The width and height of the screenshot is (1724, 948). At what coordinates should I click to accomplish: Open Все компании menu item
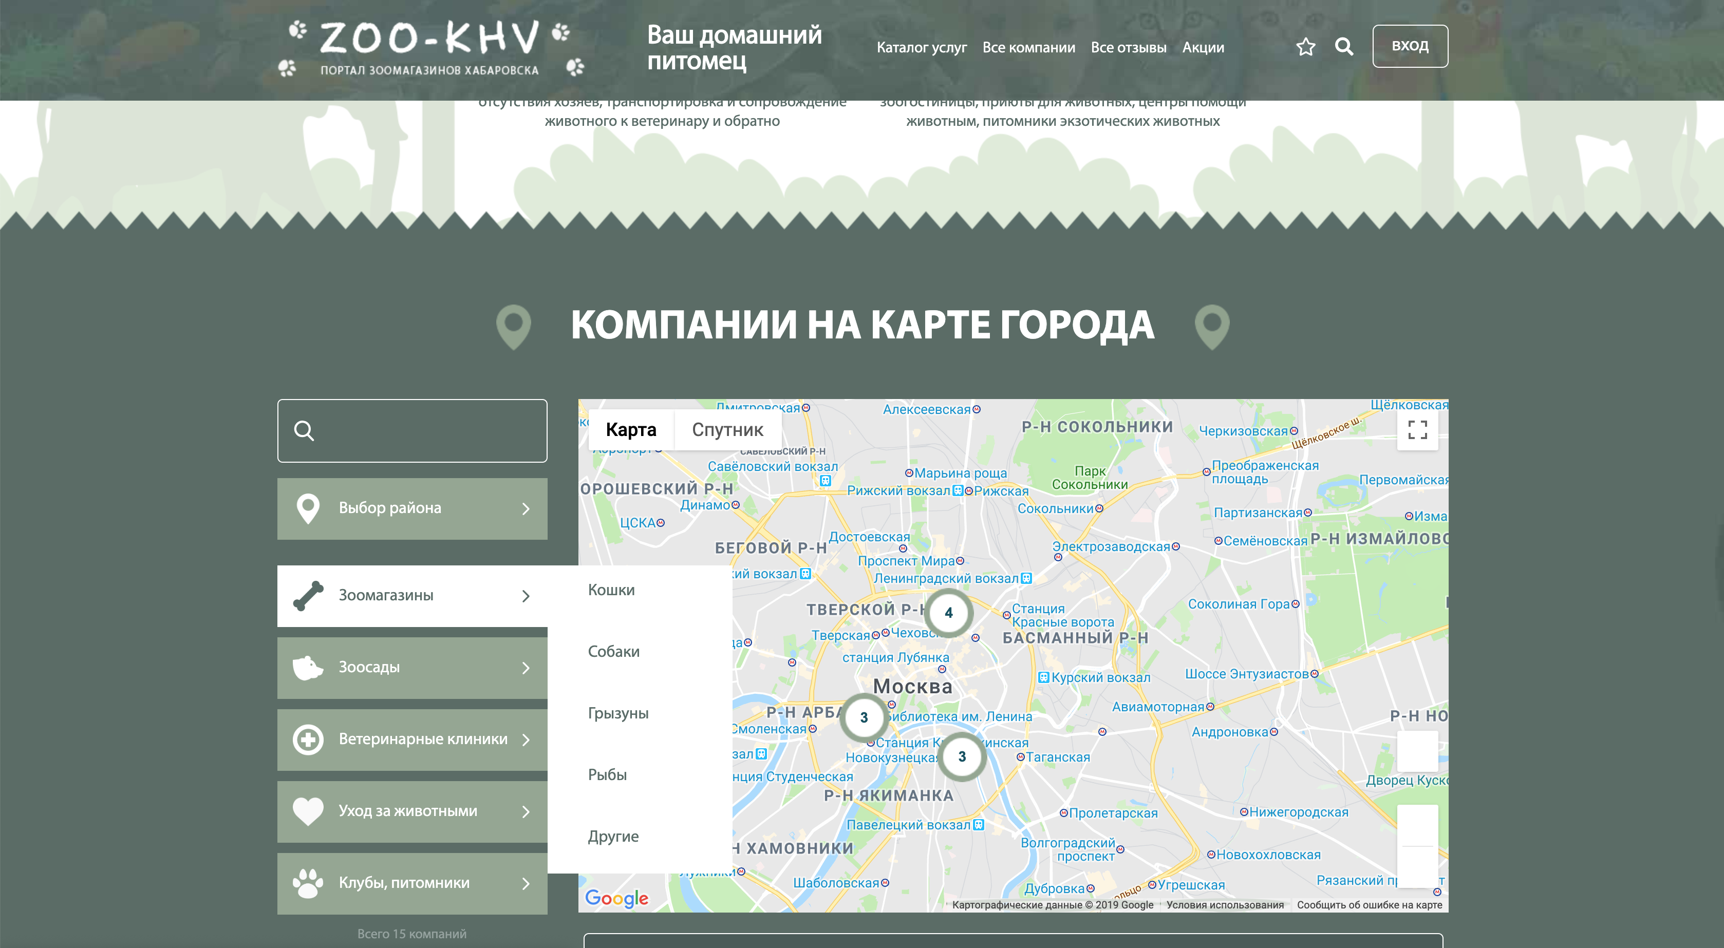(1028, 47)
